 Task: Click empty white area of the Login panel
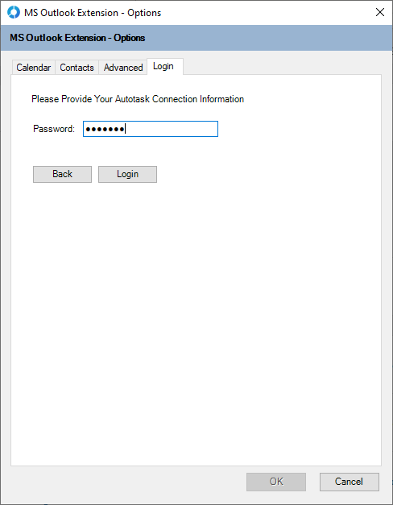[x=196, y=306]
